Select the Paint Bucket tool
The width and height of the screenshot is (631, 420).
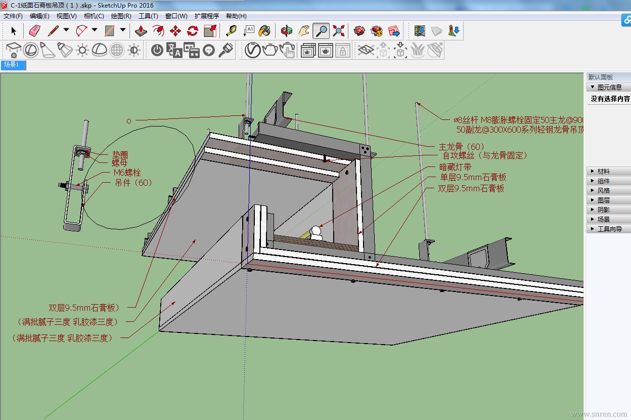[x=264, y=31]
